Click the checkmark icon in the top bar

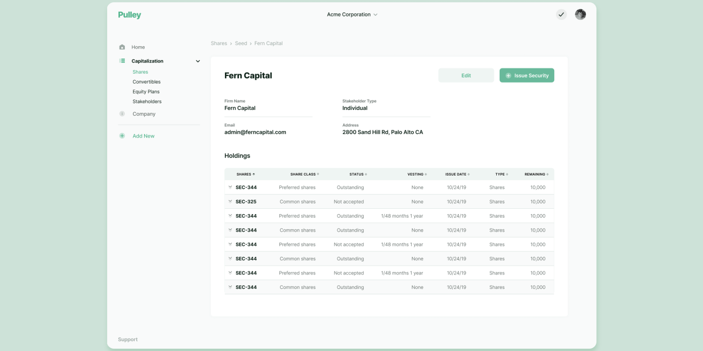561,14
